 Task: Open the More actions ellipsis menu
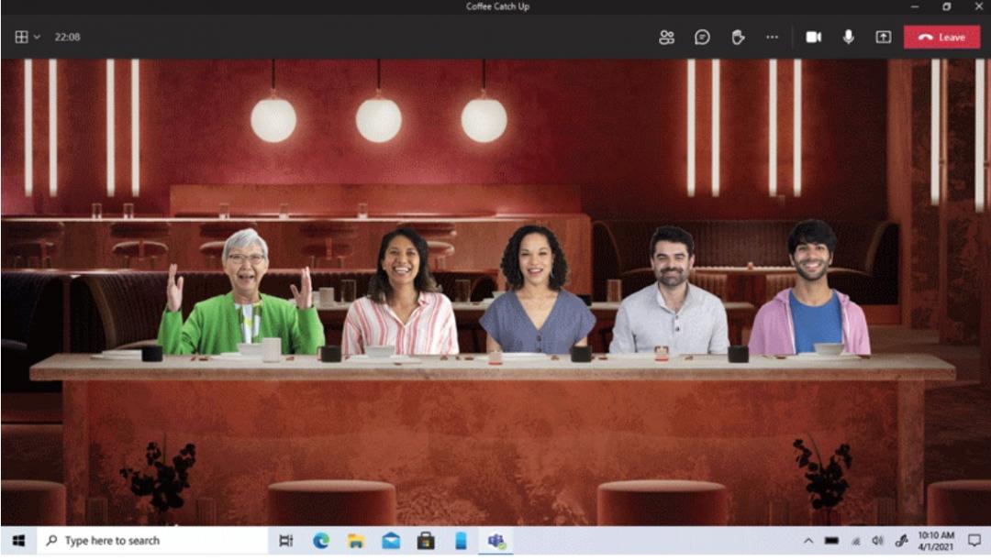(x=772, y=38)
